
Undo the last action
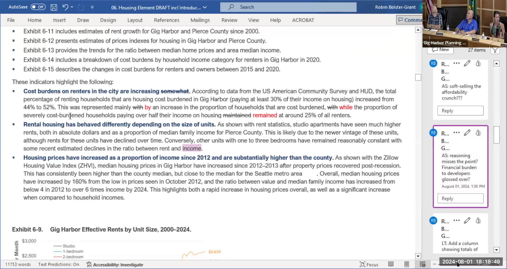[65, 7]
